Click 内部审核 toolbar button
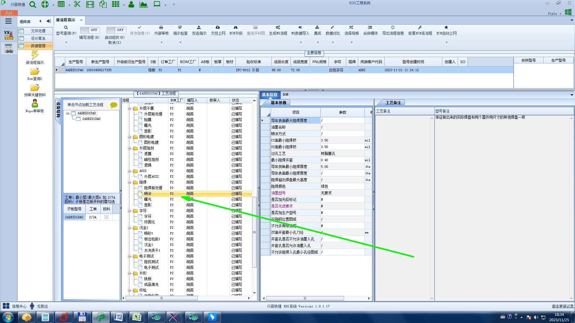The height and width of the screenshot is (323, 575). (x=161, y=30)
